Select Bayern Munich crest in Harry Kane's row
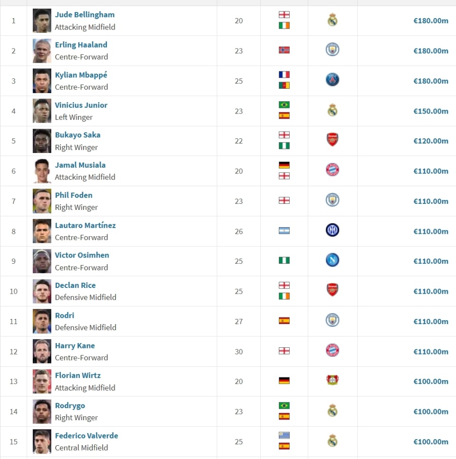 click(332, 351)
